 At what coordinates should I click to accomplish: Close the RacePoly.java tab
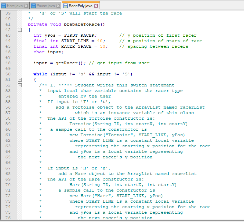96,6
